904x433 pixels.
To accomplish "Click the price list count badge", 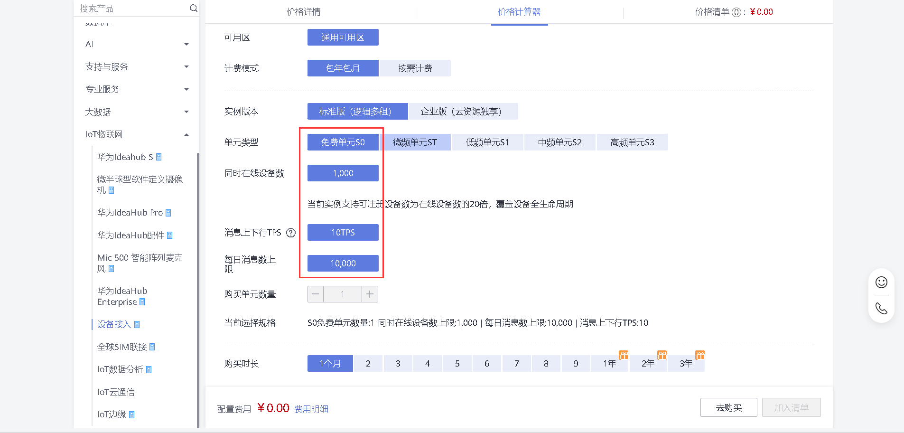I will point(736,12).
